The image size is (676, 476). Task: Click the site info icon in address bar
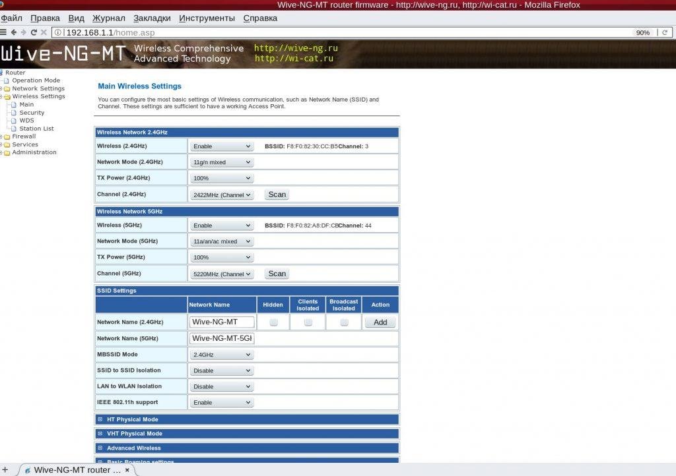click(x=57, y=32)
